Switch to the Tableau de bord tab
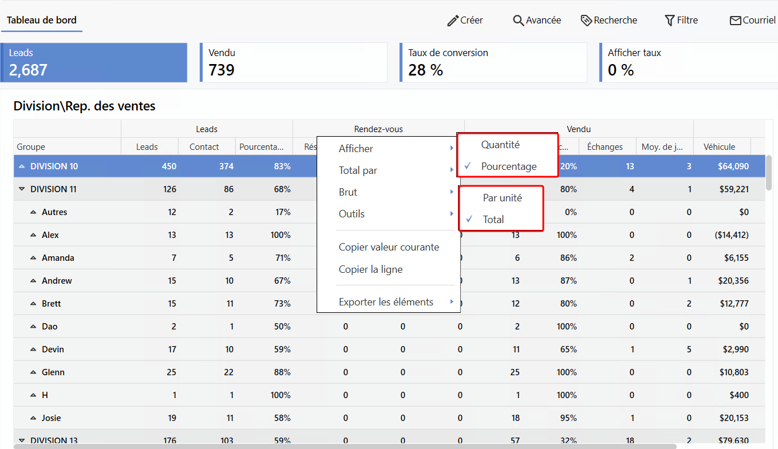Screen dimensions: 778x449 [41, 21]
